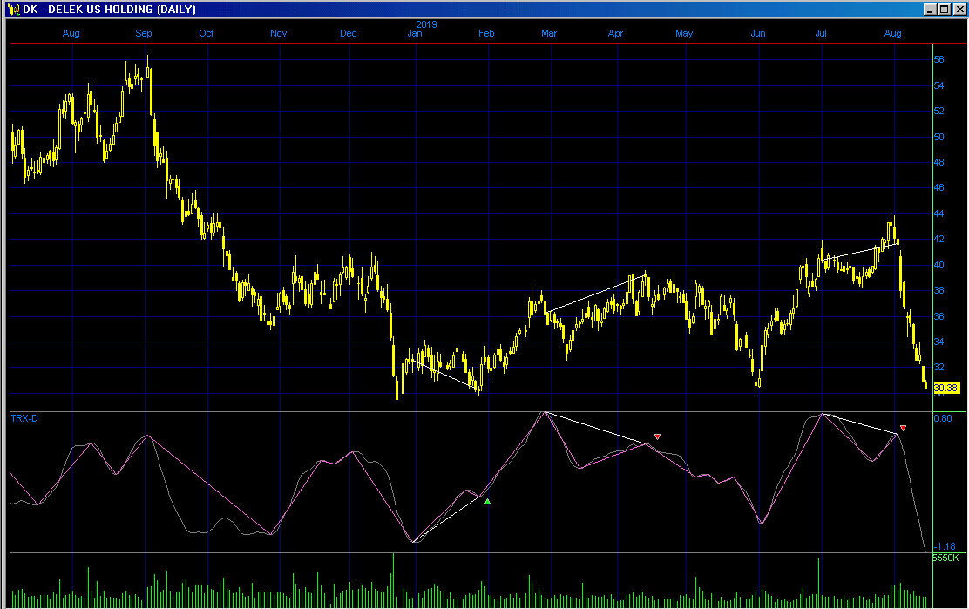
Task: Click the May month label
Action: (684, 33)
